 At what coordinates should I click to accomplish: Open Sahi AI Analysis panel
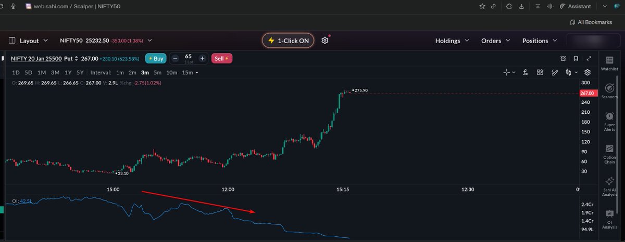609,187
